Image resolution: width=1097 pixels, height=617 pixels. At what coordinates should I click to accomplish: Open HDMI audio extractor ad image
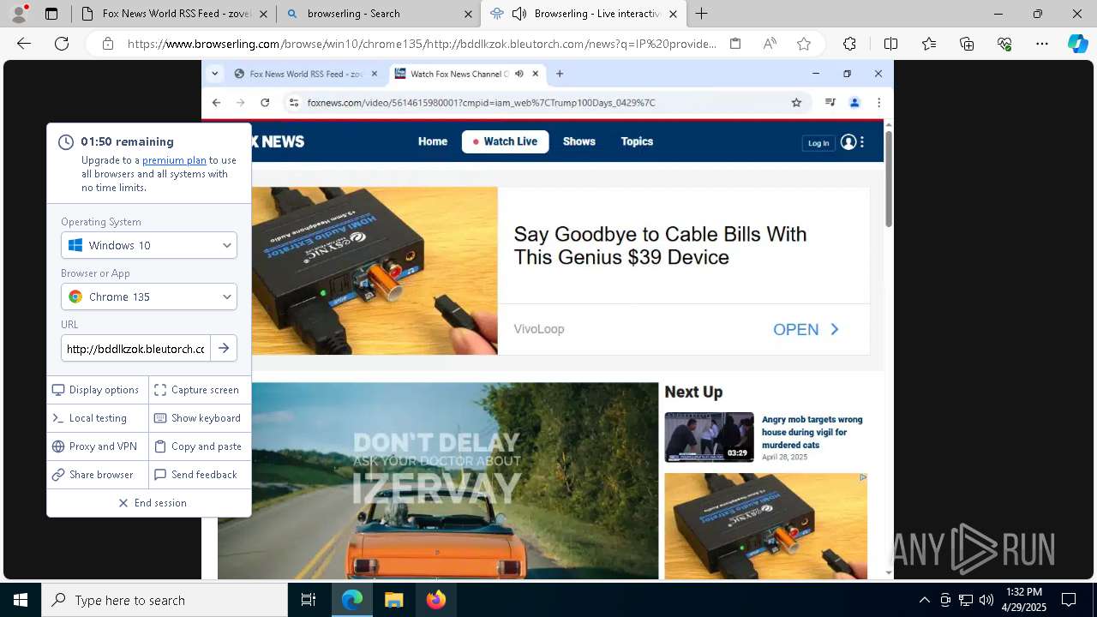[375, 271]
